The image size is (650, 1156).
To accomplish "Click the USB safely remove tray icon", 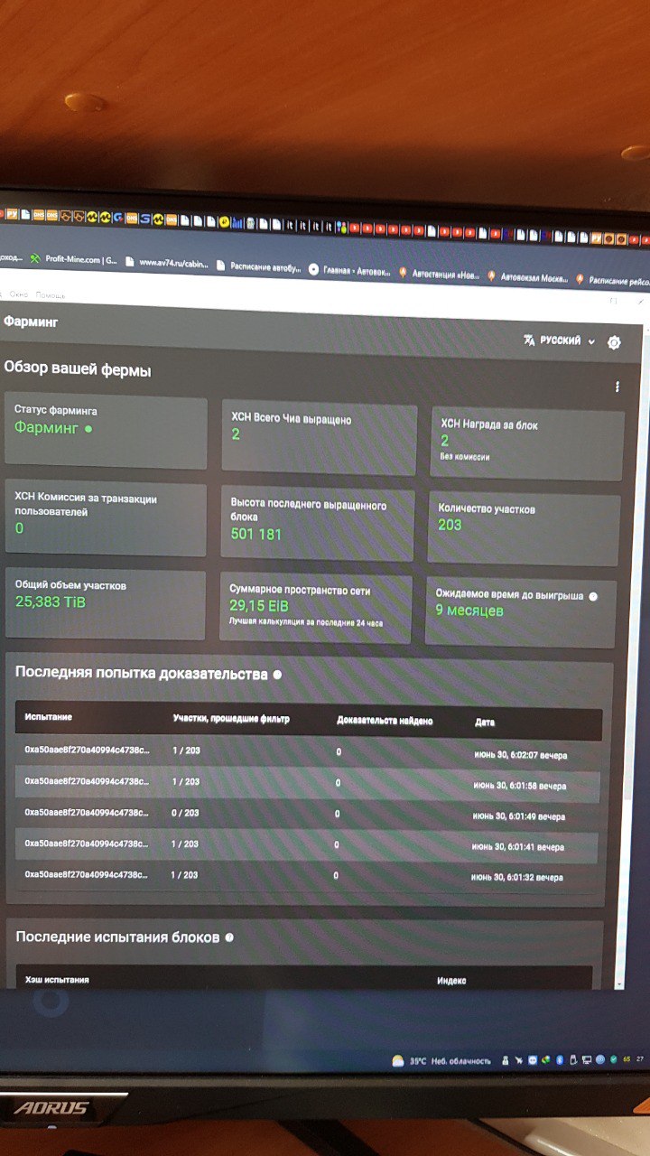I will pos(572,1058).
